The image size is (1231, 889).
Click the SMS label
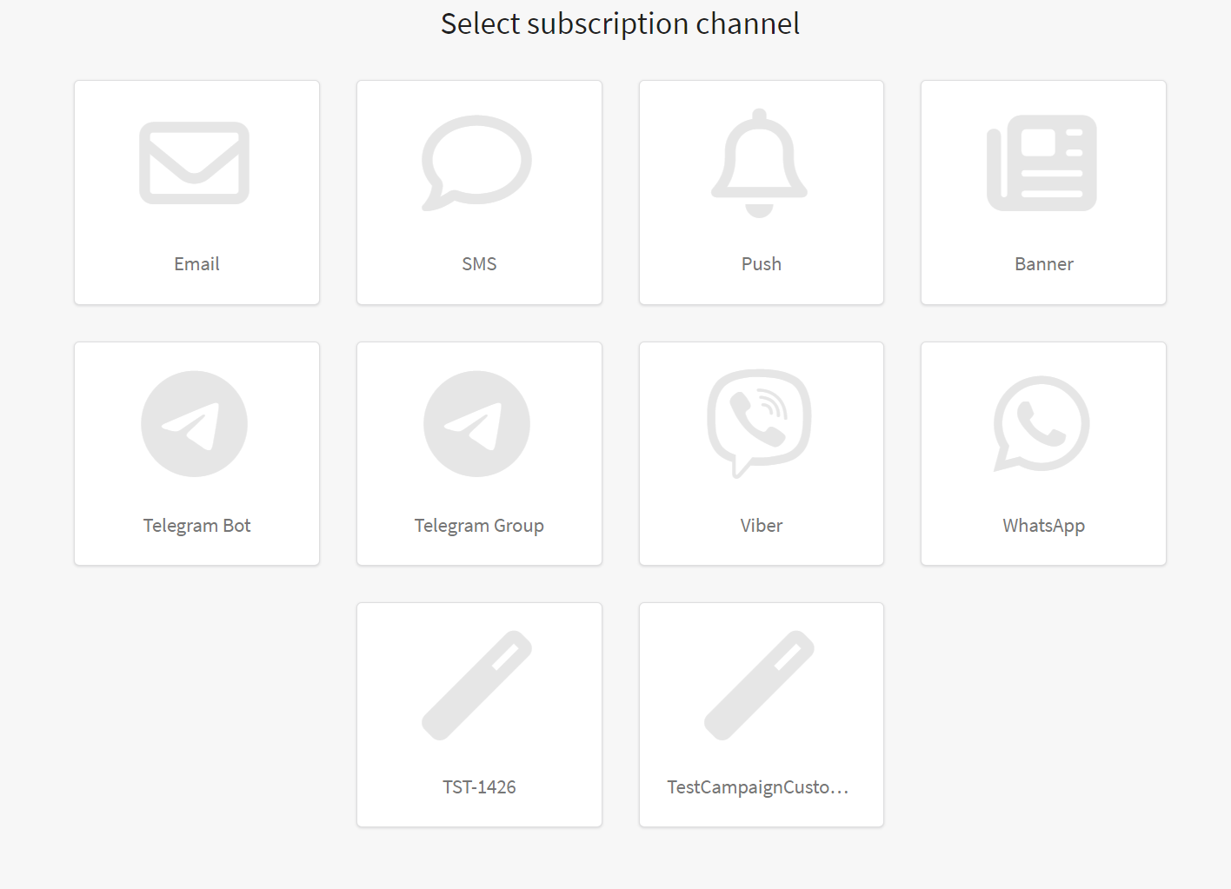point(479,264)
